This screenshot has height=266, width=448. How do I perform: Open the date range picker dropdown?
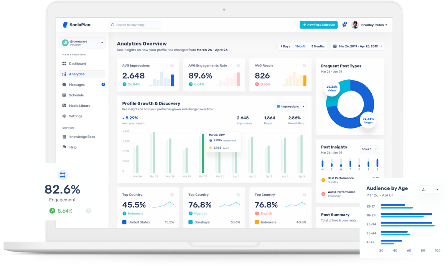[357, 46]
